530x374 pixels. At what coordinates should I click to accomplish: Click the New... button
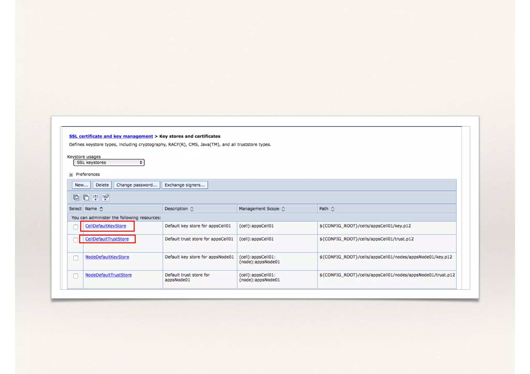tap(81, 185)
